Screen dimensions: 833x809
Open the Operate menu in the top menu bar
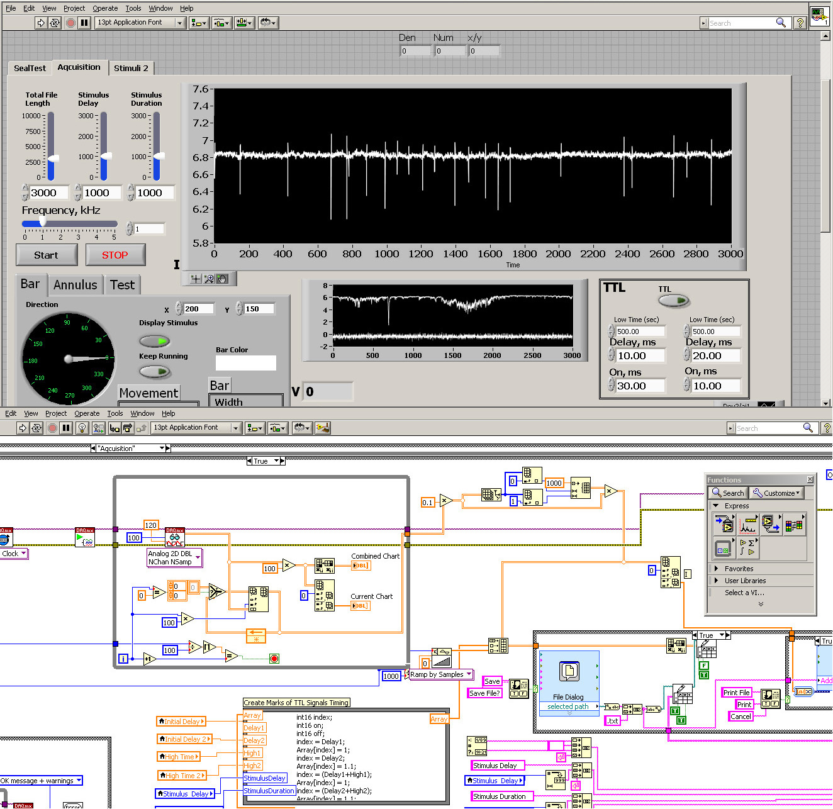[x=105, y=8]
